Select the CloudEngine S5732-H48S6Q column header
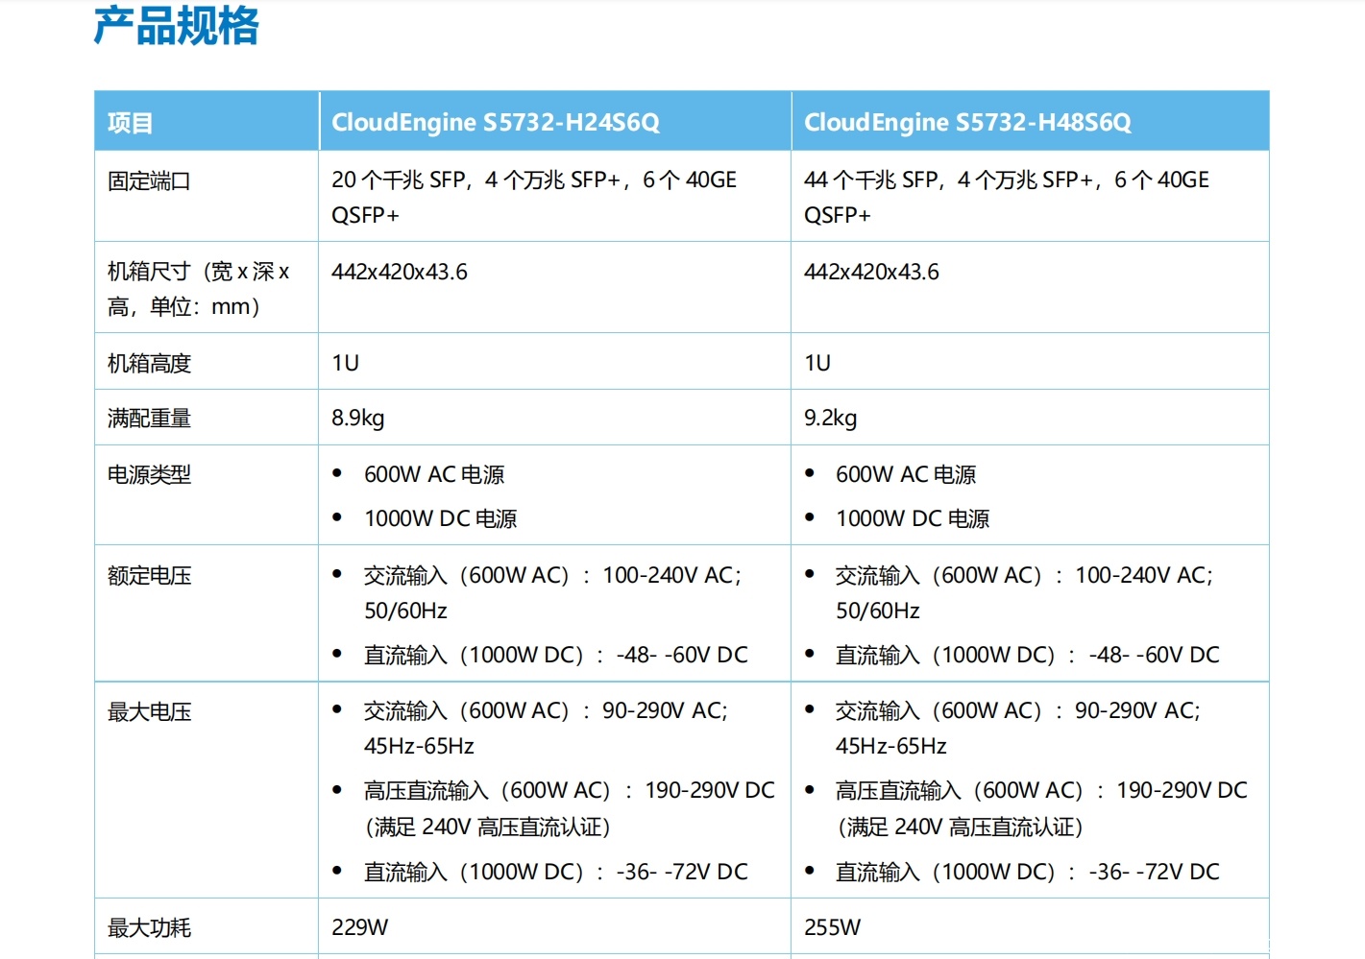Viewport: 1365px width, 959px height. coord(966,123)
